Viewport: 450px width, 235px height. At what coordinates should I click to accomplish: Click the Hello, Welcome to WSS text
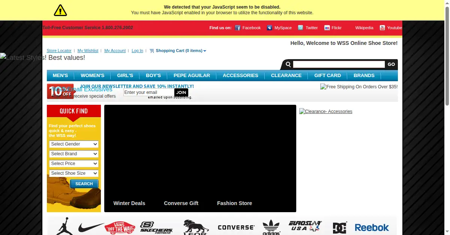(344, 43)
